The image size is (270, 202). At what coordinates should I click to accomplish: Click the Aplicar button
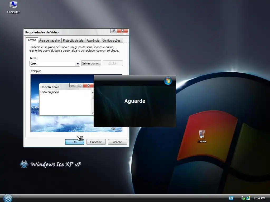coord(117,142)
